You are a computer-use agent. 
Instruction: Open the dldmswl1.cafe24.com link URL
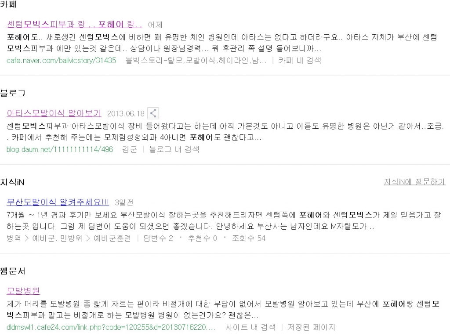point(111,327)
